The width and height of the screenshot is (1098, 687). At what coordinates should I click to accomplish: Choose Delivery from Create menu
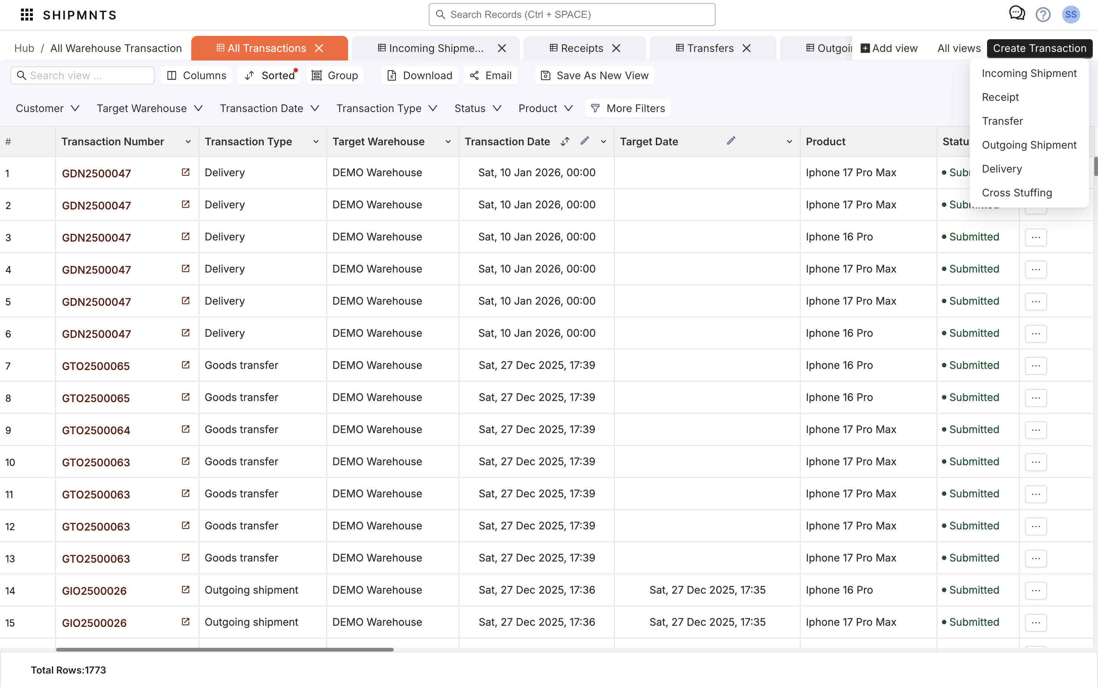point(1029,168)
